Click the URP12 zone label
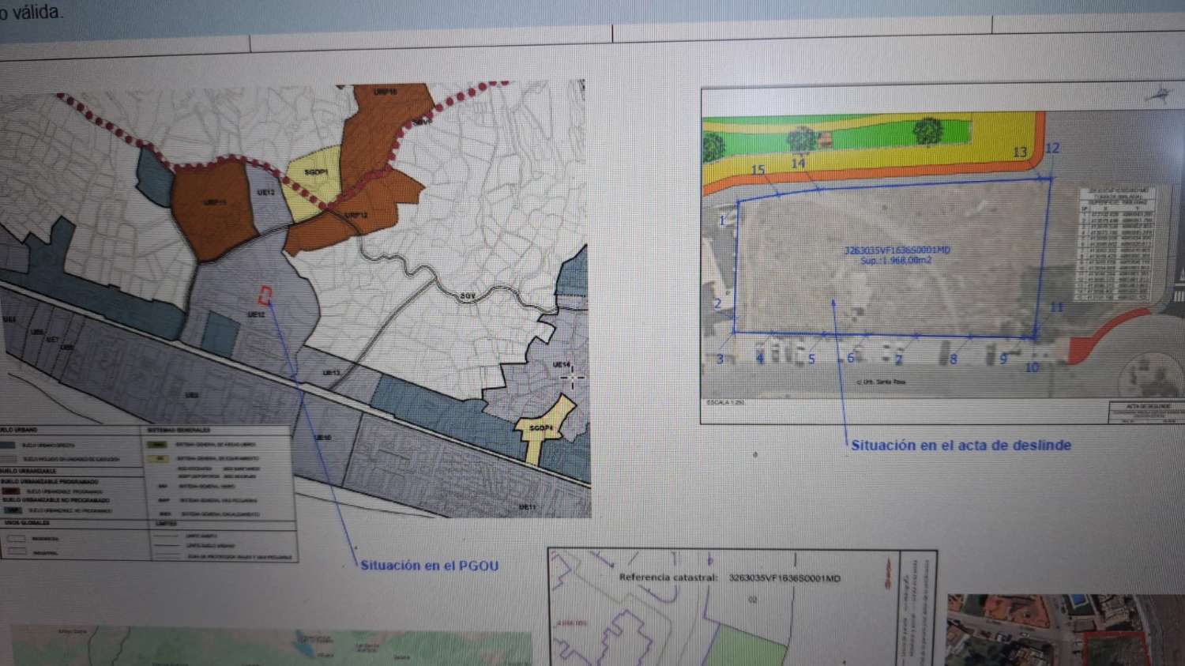 pos(356,214)
